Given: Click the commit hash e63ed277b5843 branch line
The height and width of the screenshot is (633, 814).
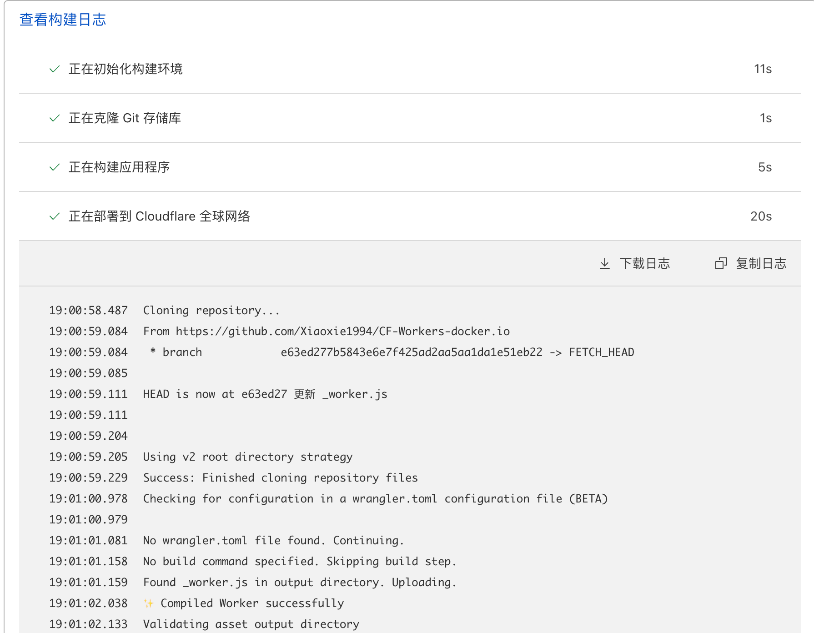Looking at the screenshot, I should [389, 352].
